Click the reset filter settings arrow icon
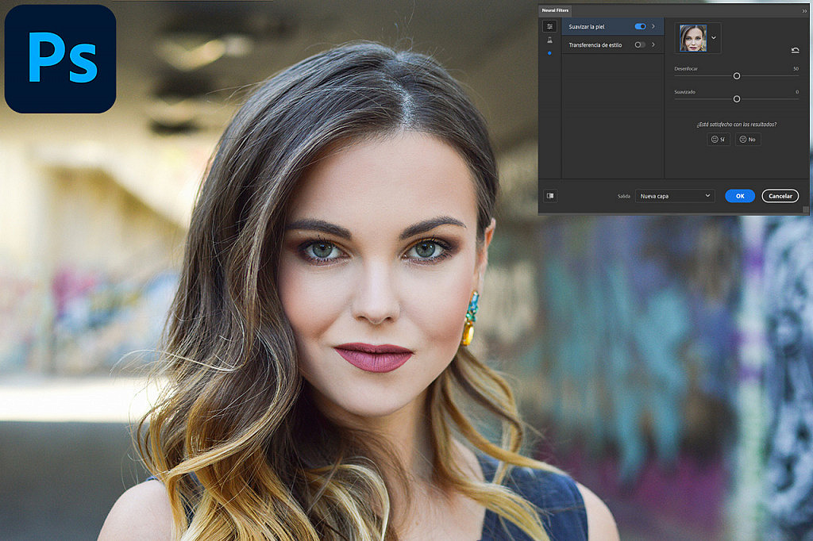813x541 pixels. [x=796, y=50]
